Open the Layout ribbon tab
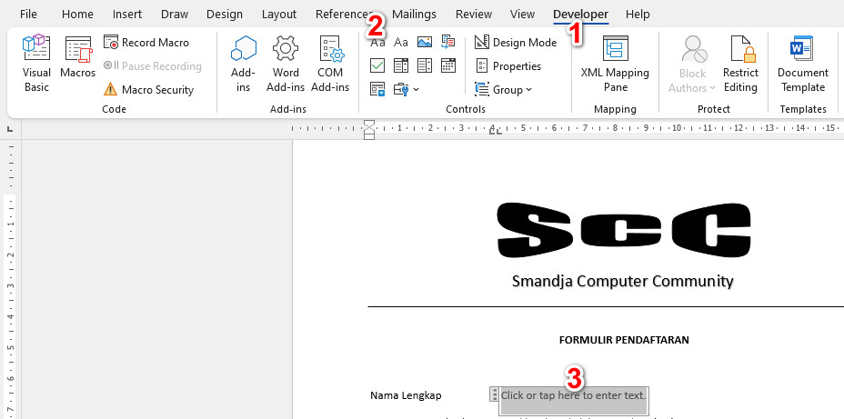The image size is (844, 419). [279, 14]
